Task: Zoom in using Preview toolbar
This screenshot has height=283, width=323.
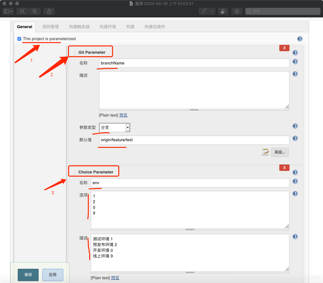Action: (x=35, y=11)
